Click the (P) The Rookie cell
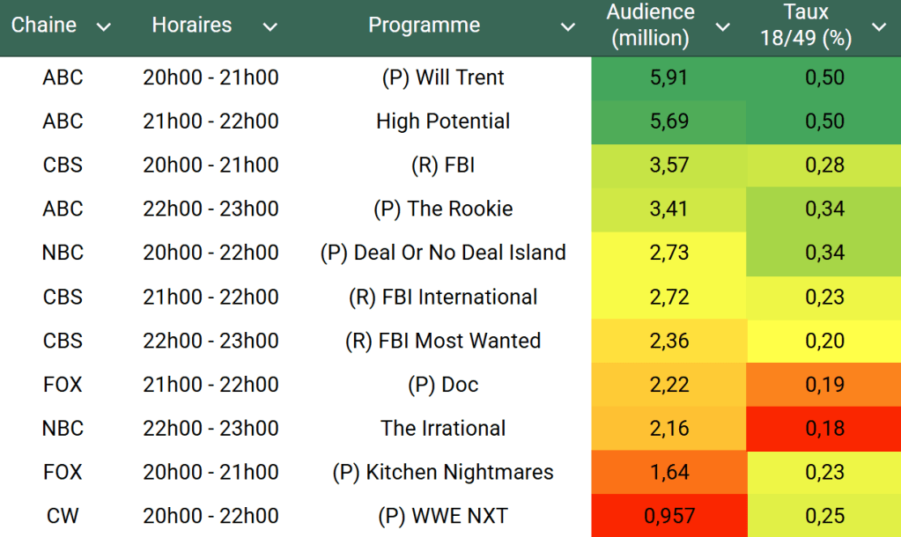Screen dimensions: 901x537 (x=443, y=209)
